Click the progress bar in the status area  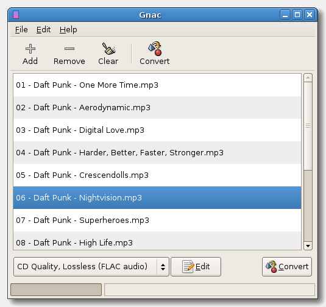click(56, 289)
